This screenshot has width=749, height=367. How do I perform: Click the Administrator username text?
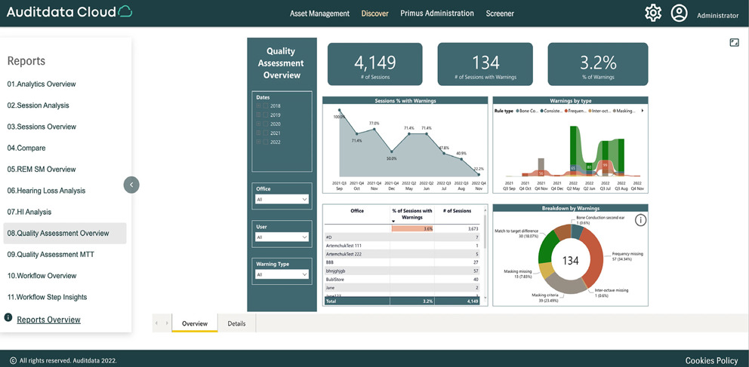(717, 16)
